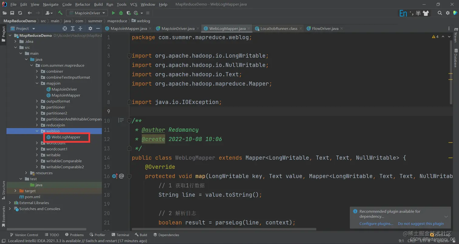Screen dimensions: 459x244
Task: Open Version Control tool window
Action: coord(24,235)
